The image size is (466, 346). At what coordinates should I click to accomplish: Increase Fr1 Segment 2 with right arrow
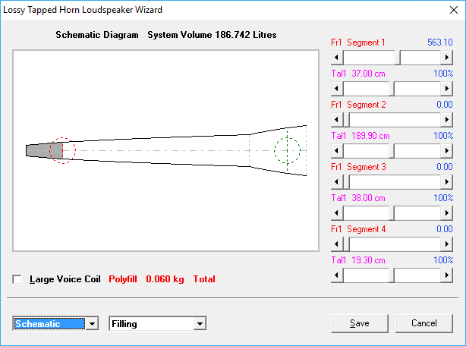(x=447, y=120)
